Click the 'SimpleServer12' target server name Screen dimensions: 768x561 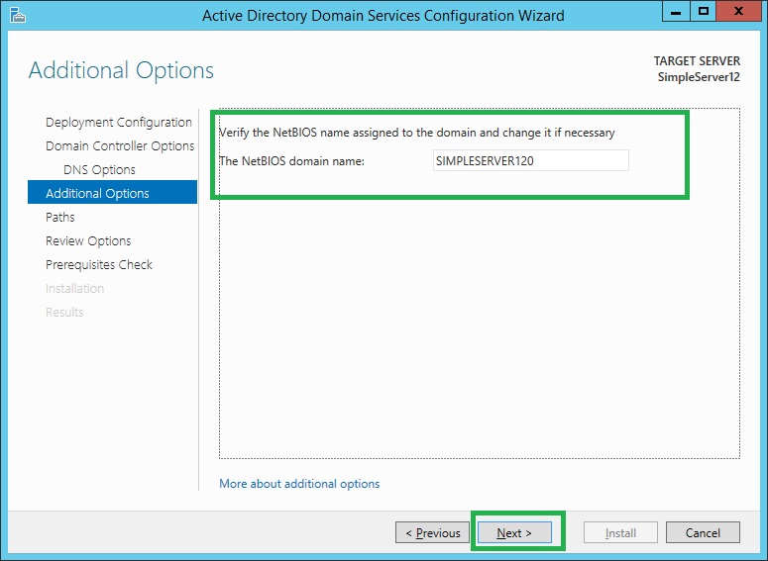click(x=699, y=77)
